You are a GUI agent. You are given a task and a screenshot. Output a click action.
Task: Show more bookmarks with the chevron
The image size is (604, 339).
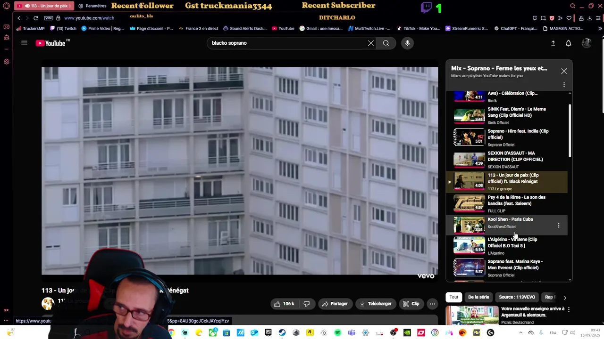(600, 28)
